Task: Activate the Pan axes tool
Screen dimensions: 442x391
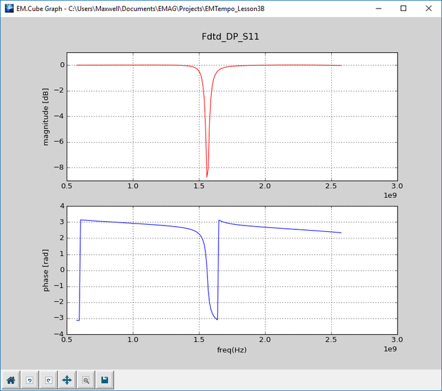Action: (66, 379)
